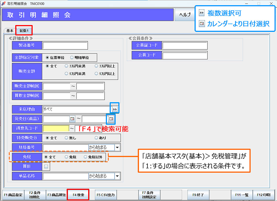Click F7 条件初期設定 button

[x=149, y=195]
